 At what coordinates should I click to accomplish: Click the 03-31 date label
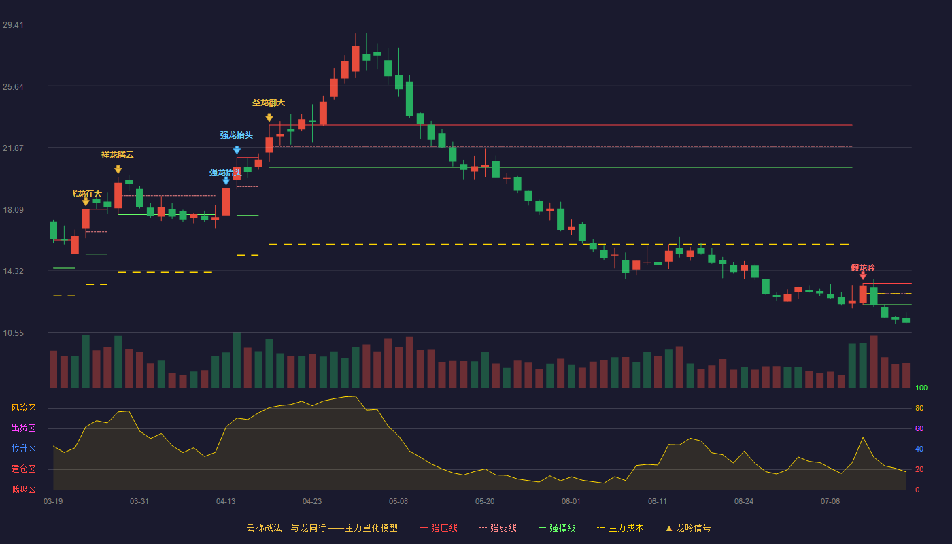pos(139,501)
